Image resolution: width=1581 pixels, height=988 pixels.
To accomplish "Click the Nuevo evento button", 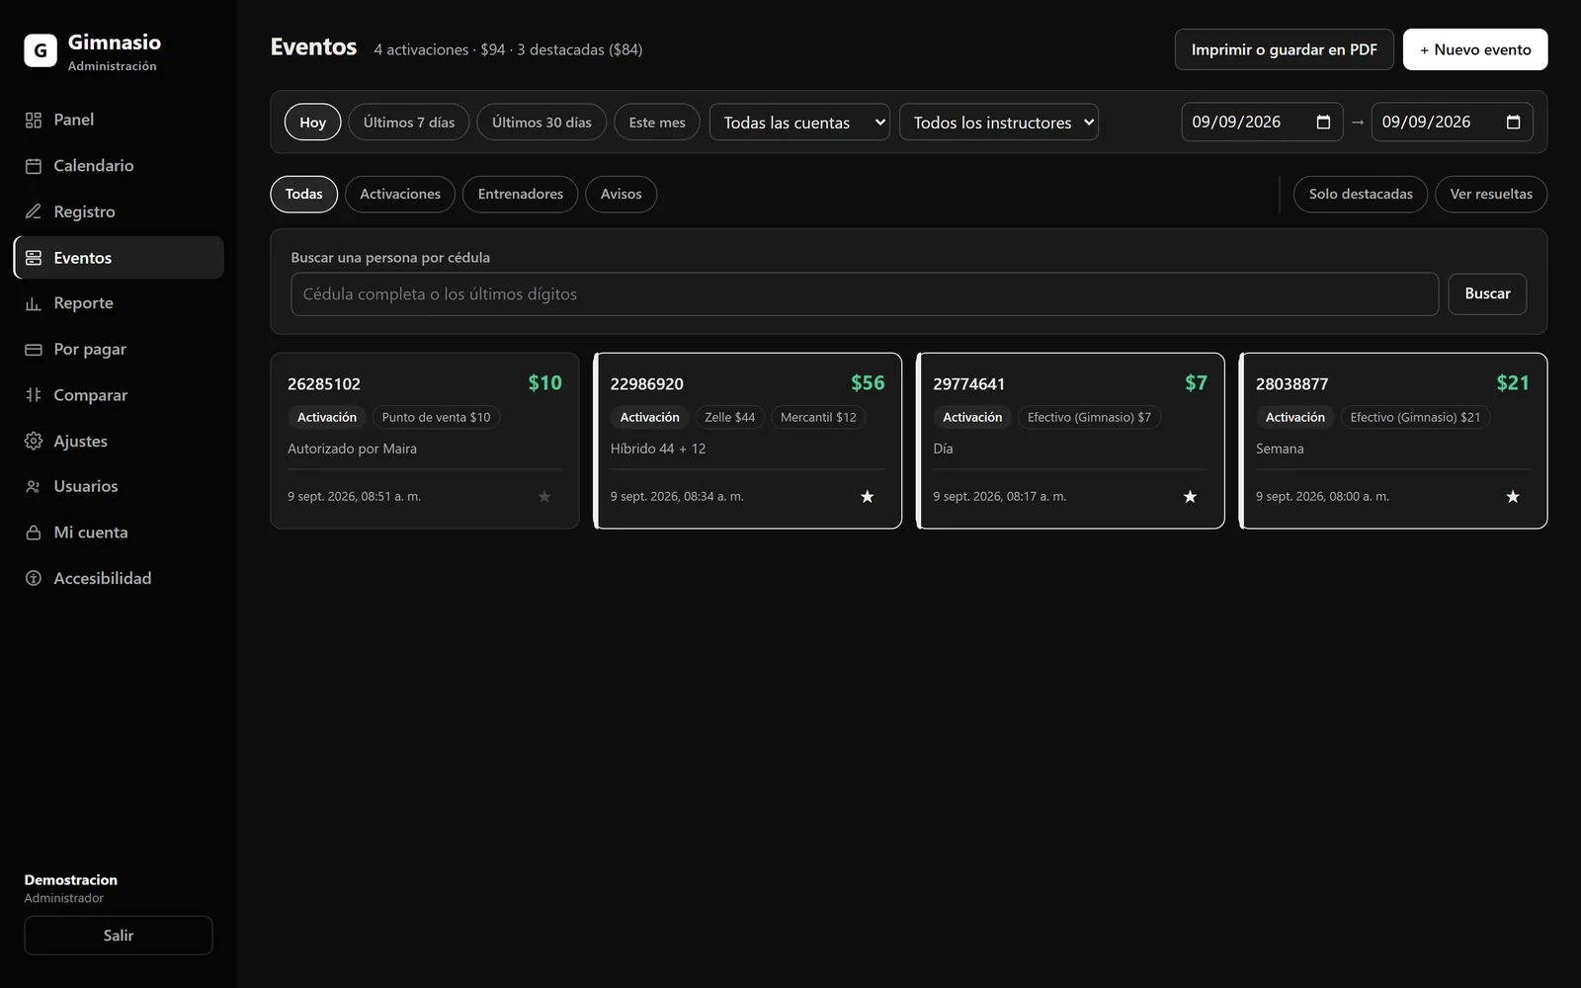I will pos(1475,49).
